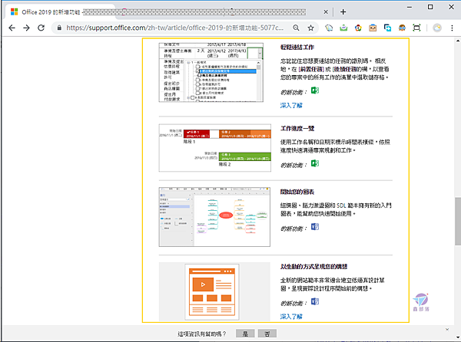The image size is (461, 342).
Task: Click Project icon beside 工作進度一覽 feature
Action: pyautogui.click(x=315, y=163)
